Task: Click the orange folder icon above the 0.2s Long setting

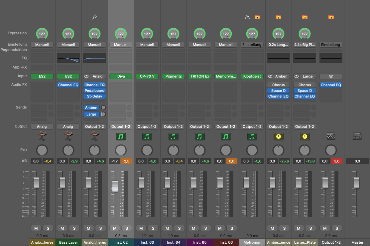Action: point(279,17)
